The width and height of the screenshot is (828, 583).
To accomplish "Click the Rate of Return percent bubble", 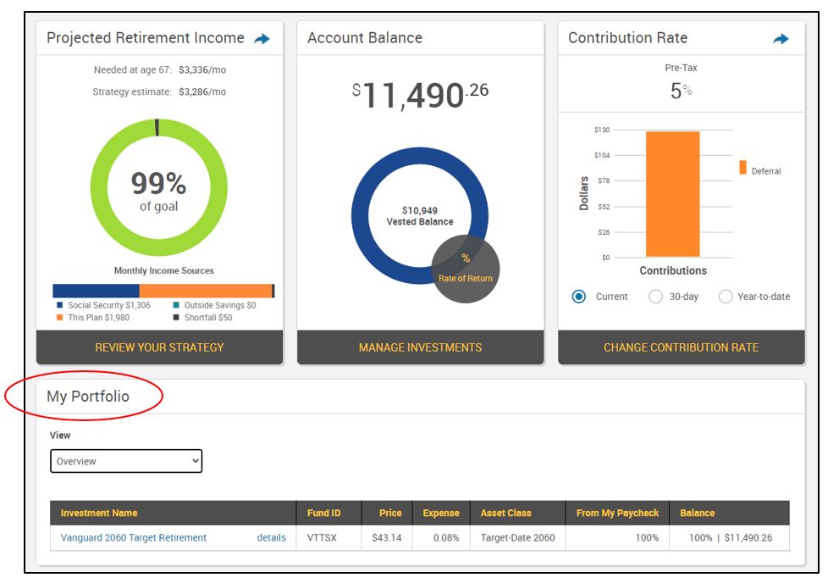I will coord(465,269).
